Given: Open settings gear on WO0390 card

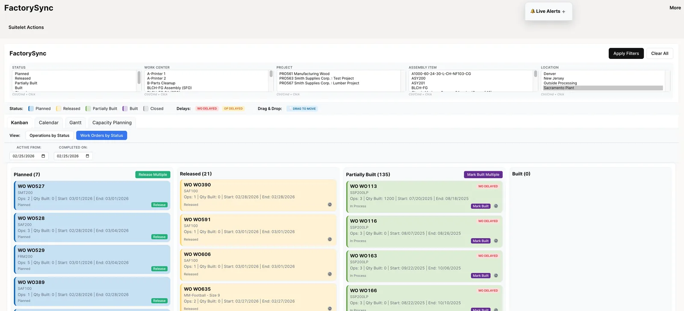Looking at the screenshot, I should pyautogui.click(x=330, y=205).
